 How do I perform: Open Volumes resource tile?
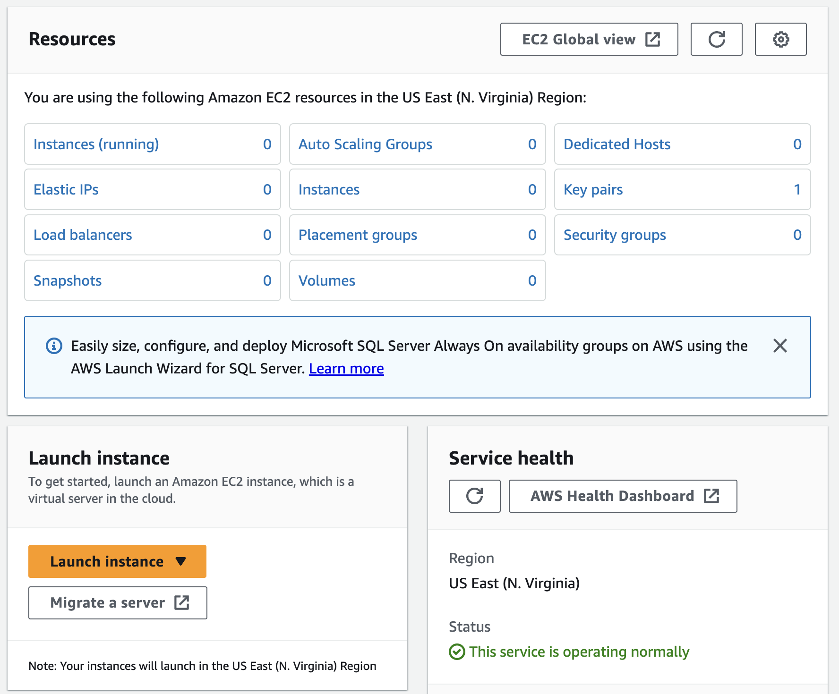coord(327,280)
